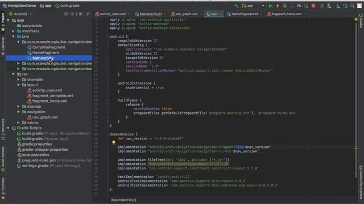Open nav_graph.xml in navigation folder
364x204 pixels.
pos(45,117)
